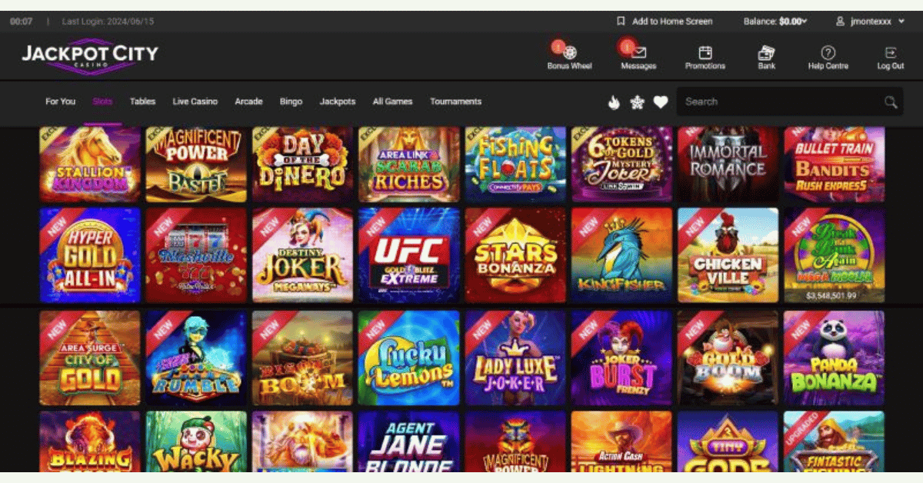
Task: Click in the Search games field
Action: pos(777,102)
